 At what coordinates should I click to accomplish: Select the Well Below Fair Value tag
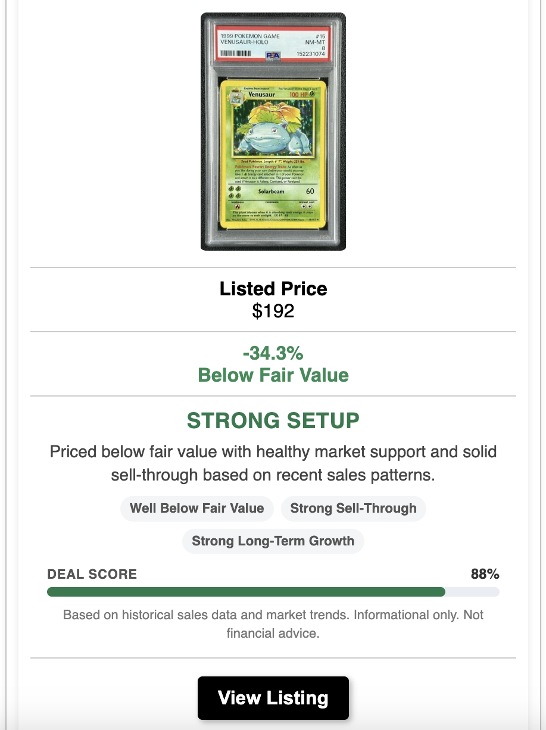[196, 508]
